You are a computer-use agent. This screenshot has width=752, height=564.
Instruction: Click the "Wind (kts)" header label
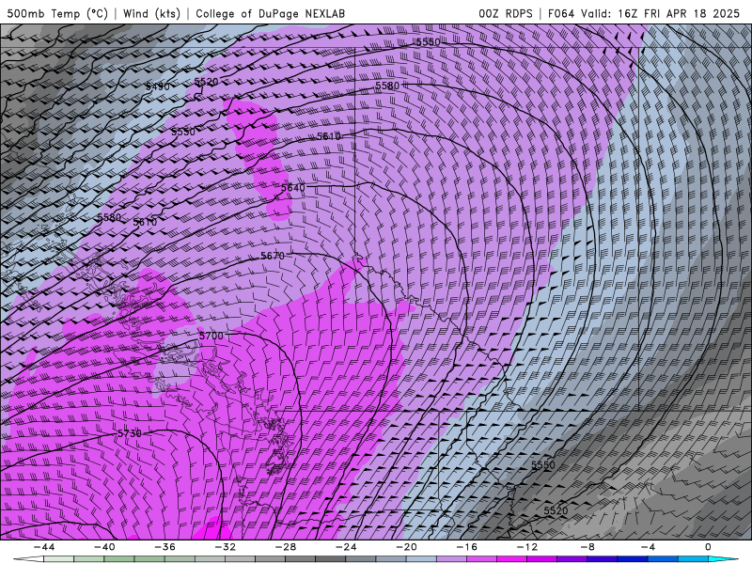152,13
